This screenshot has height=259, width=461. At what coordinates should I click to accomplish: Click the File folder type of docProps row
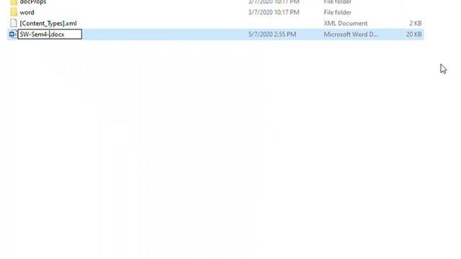[338, 2]
